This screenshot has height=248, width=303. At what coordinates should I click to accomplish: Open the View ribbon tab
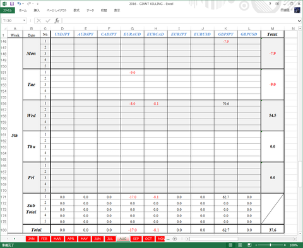click(117, 10)
